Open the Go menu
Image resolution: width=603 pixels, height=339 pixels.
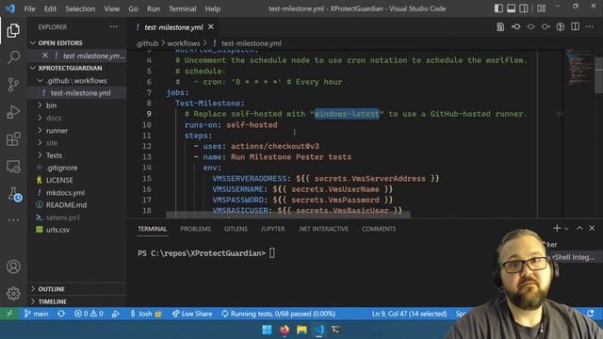[133, 8]
